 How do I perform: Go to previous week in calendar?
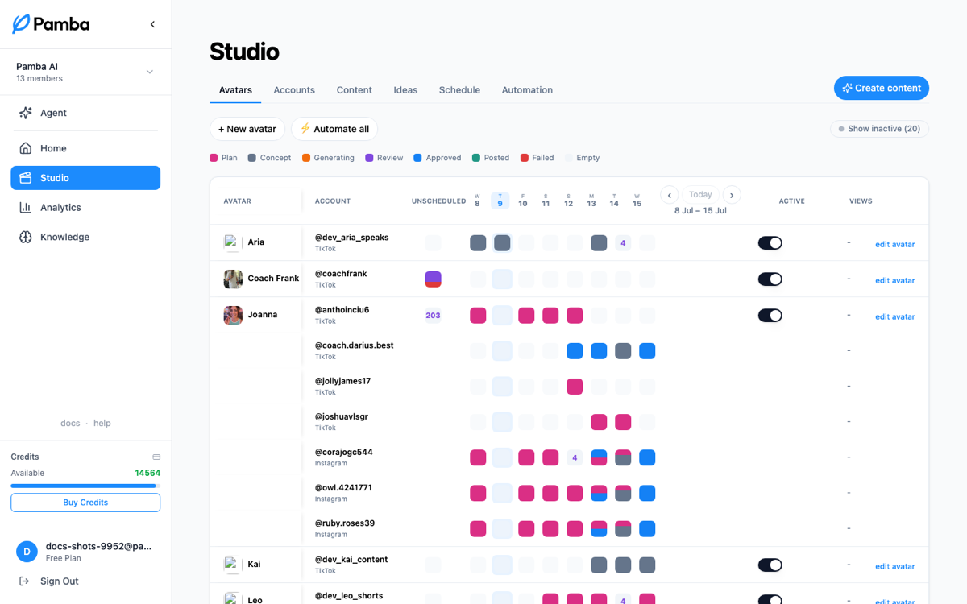coord(669,195)
